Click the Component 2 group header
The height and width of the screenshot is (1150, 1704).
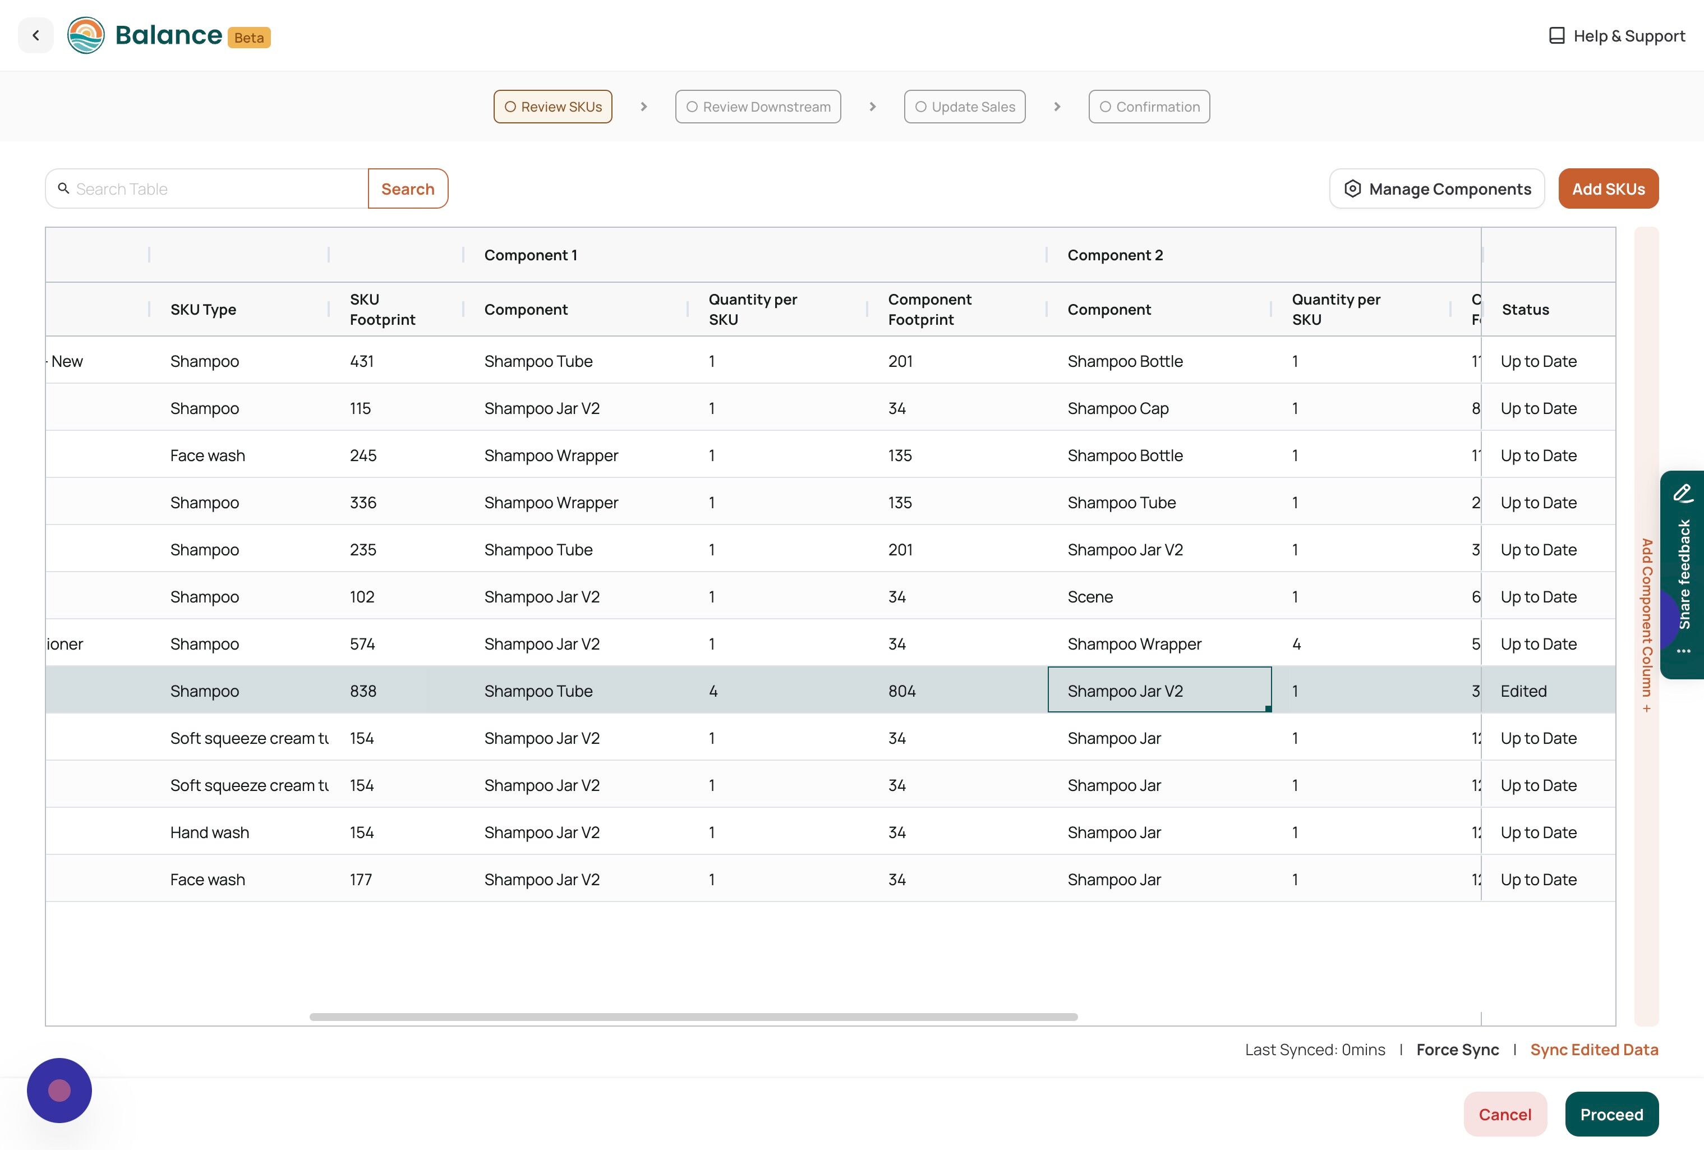click(1115, 255)
